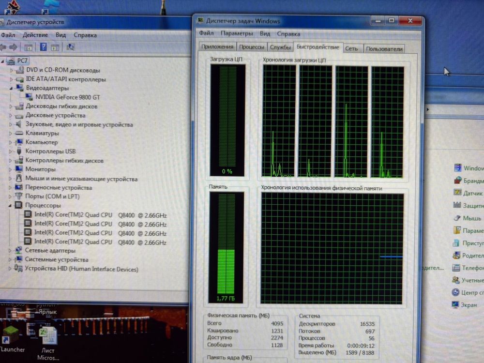The width and height of the screenshot is (484, 363).
Task: Switch to the Сеть tab
Action: pos(351,48)
